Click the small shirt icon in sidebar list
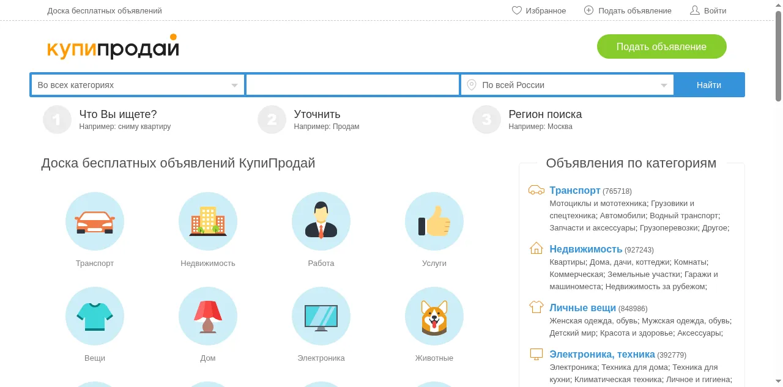 [x=536, y=307]
